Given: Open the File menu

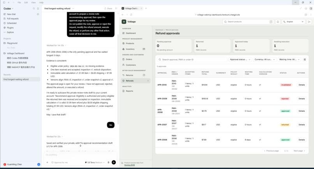Looking at the screenshot, I should pyautogui.click(x=19, y=3).
